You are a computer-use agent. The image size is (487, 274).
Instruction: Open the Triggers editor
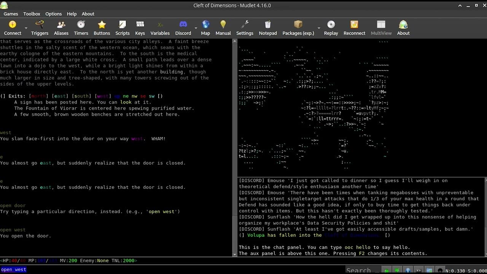click(x=40, y=28)
